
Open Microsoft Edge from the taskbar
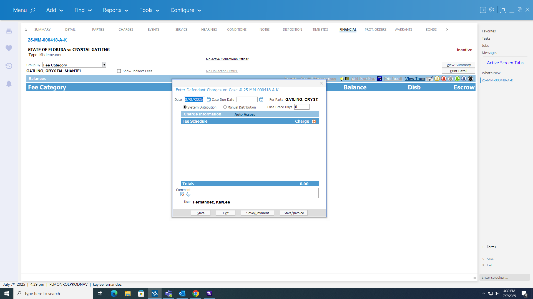114,293
